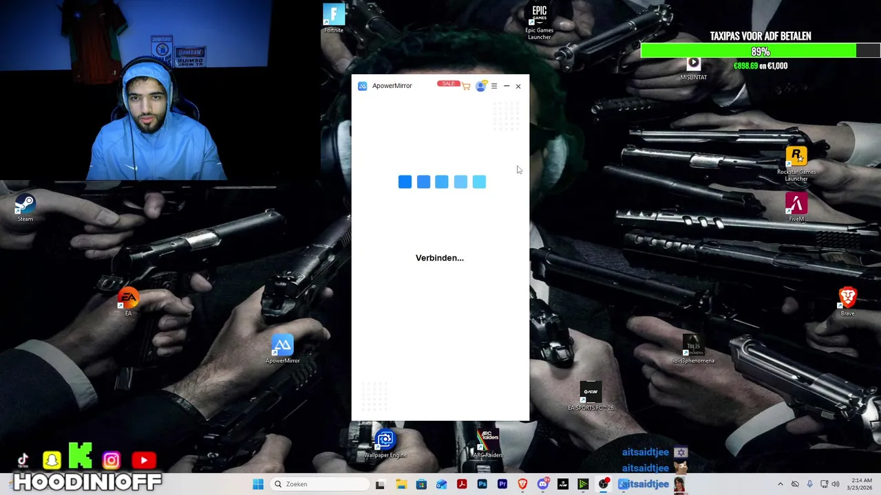Select the EA SPORTS FC 26 desktop icon
The width and height of the screenshot is (881, 495).
click(591, 397)
